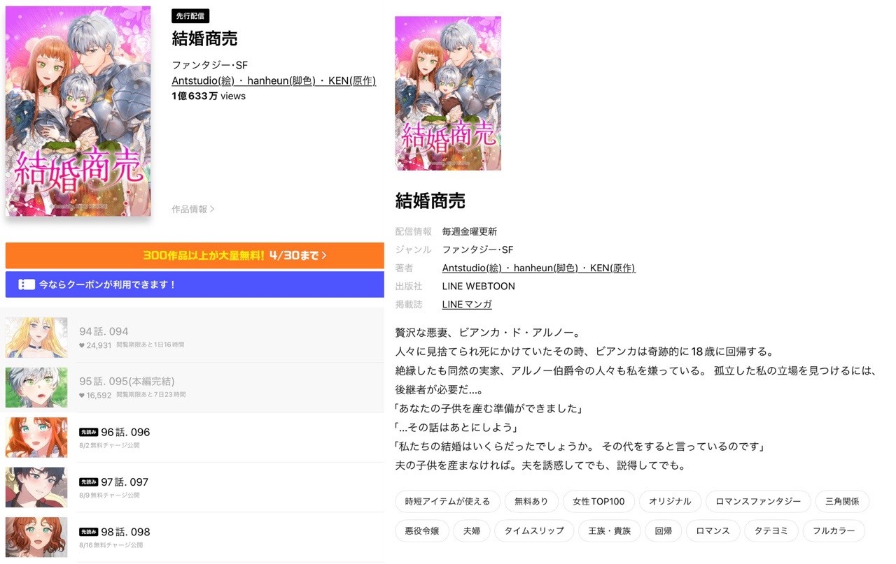Screen dimensions: 896x564
Task: Expand 作品情報 details link
Action: (193, 209)
